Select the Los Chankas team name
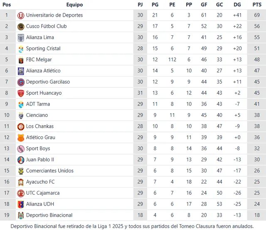 pyautogui.click(x=40, y=126)
